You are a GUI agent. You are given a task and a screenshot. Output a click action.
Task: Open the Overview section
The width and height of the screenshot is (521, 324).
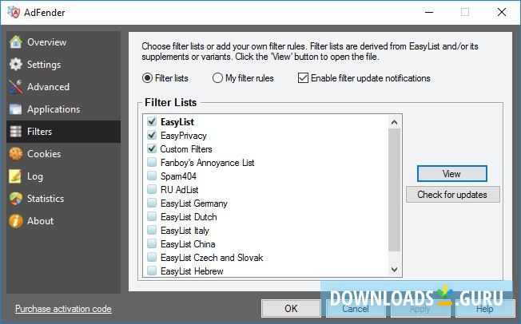tap(47, 42)
